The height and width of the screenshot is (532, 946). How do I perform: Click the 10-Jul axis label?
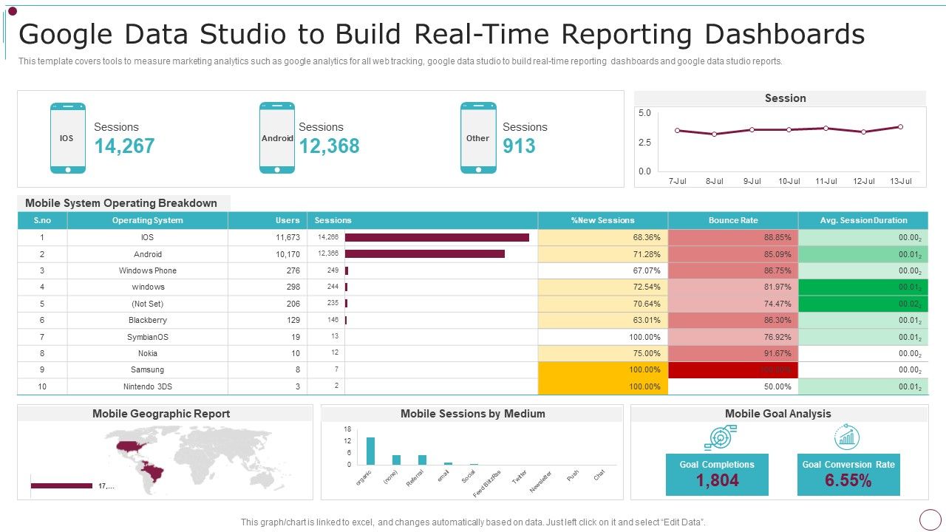(789, 181)
